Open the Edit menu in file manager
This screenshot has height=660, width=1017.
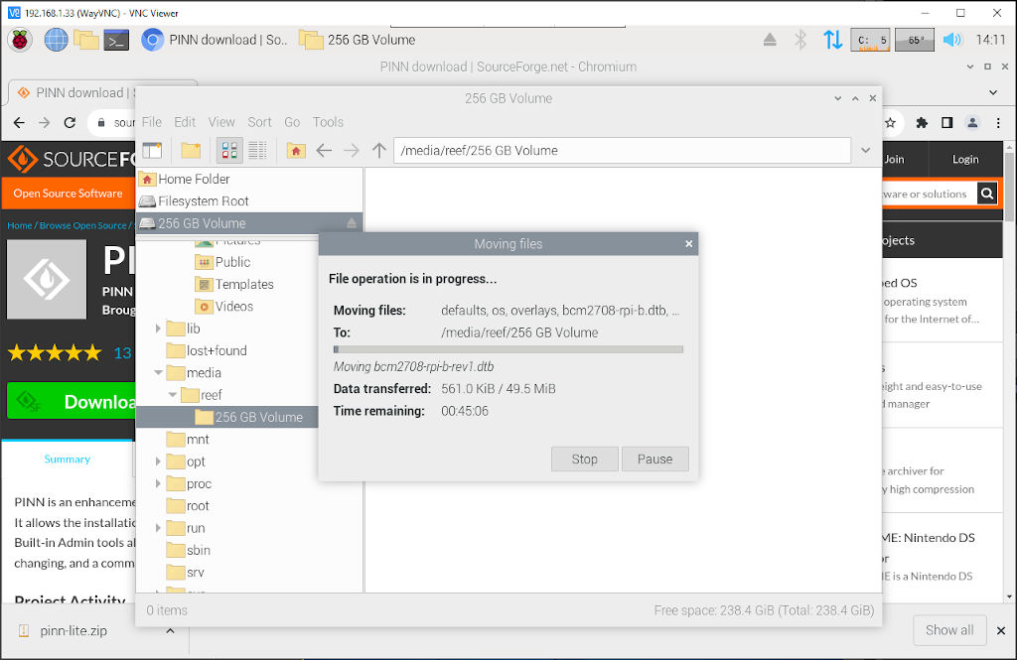(x=185, y=122)
